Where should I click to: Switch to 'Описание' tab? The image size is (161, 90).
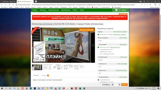tap(36, 75)
